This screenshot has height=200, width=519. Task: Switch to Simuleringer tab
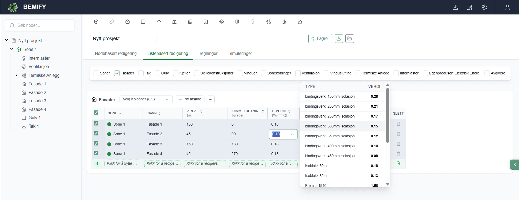(240, 53)
